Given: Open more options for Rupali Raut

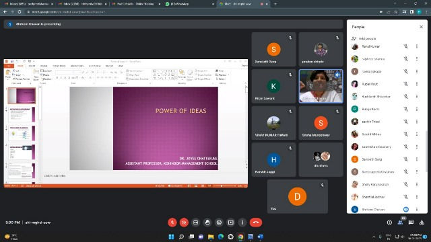Looking at the screenshot, I should (417, 84).
